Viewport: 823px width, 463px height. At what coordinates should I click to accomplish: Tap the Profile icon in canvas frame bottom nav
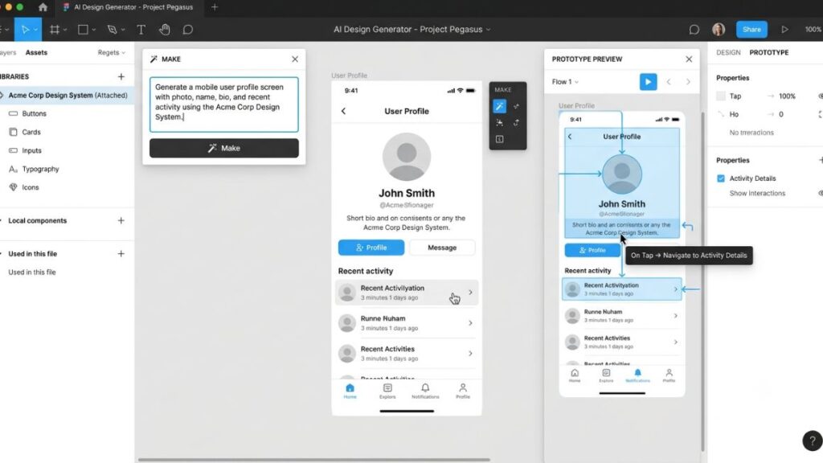[x=463, y=391]
